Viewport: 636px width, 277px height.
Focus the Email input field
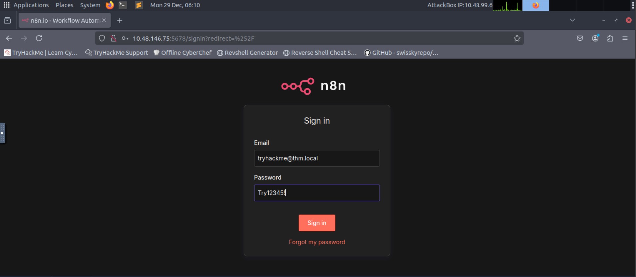coord(317,158)
